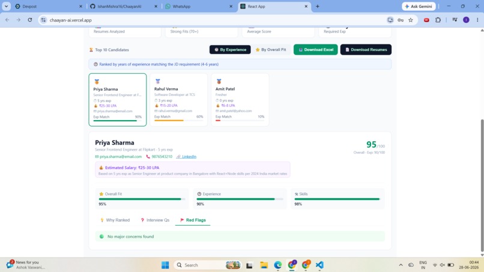
Task: Close the WhatsApp tab
Action: [x=231, y=6]
